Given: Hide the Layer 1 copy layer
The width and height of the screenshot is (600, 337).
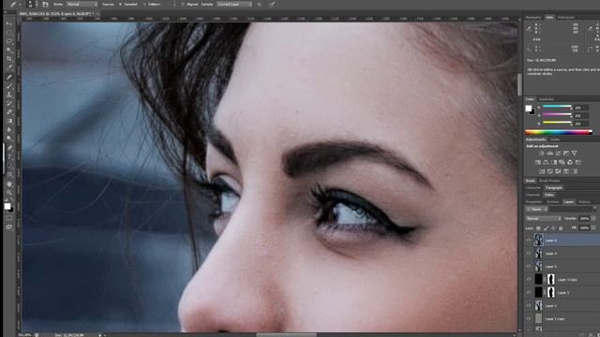Looking at the screenshot, I should click(x=529, y=318).
